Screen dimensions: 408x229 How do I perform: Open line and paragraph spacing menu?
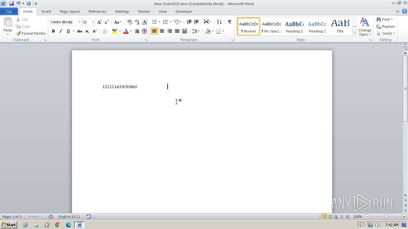(x=196, y=31)
